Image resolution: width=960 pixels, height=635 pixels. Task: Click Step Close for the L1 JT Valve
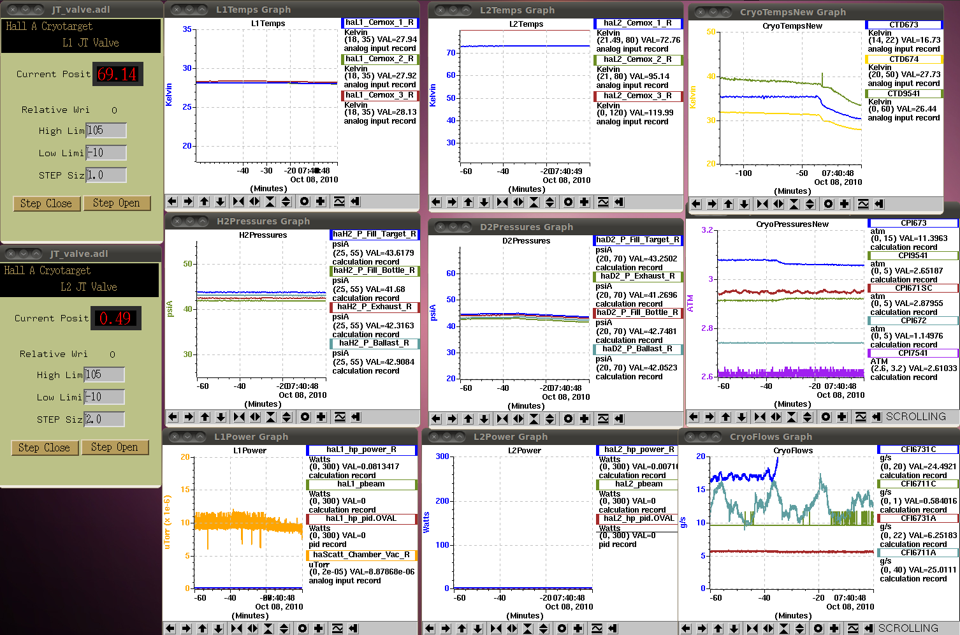coord(47,203)
